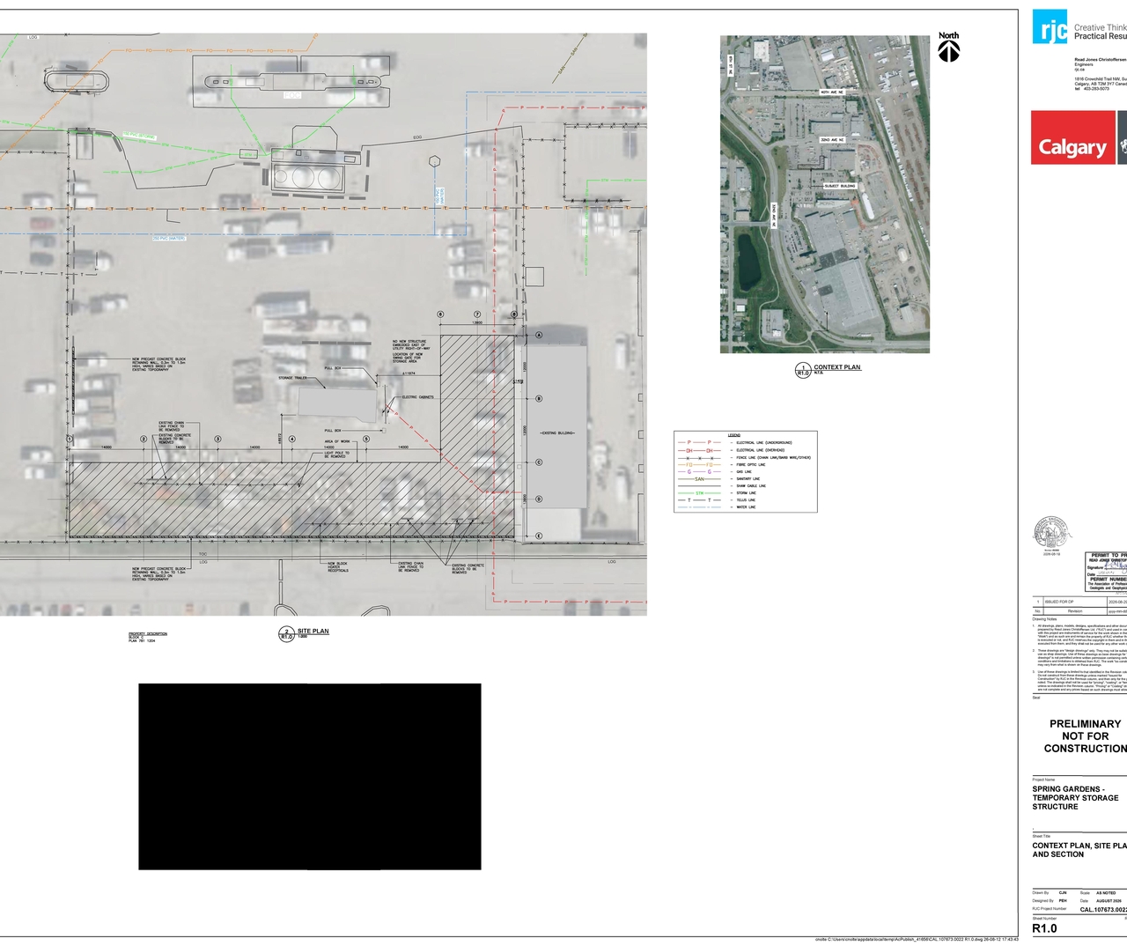Click the purple G gas legend line sample
The width and height of the screenshot is (1127, 946).
pyautogui.click(x=700, y=472)
